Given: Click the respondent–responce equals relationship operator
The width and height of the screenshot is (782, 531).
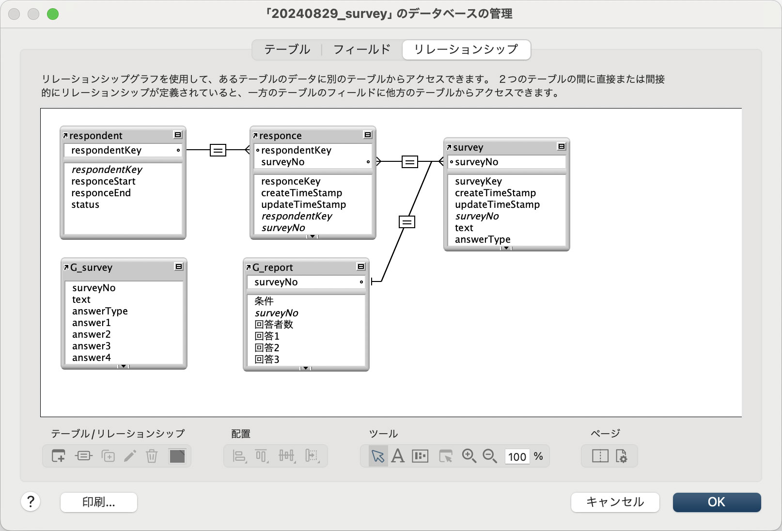Looking at the screenshot, I should click(x=218, y=150).
